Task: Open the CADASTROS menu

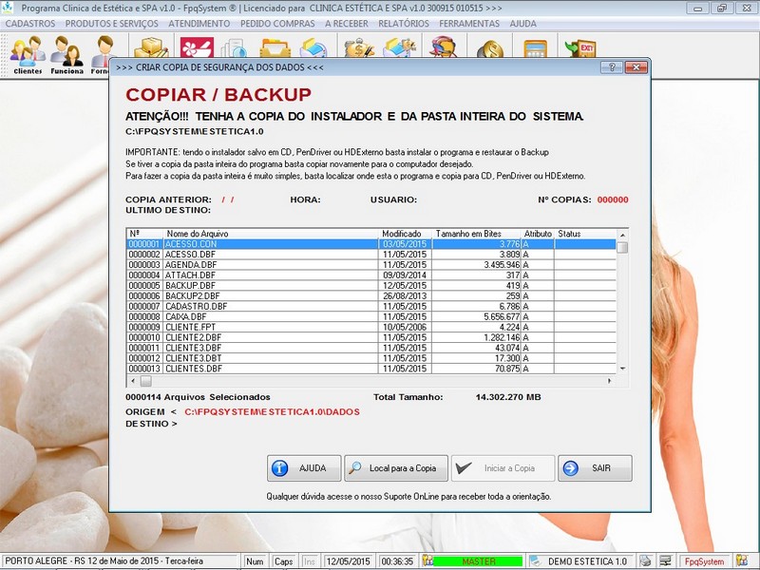Action: click(x=30, y=23)
